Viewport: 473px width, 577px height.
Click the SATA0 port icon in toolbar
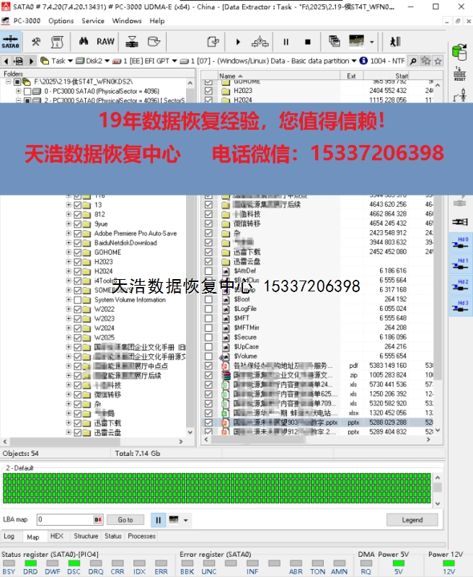click(11, 42)
